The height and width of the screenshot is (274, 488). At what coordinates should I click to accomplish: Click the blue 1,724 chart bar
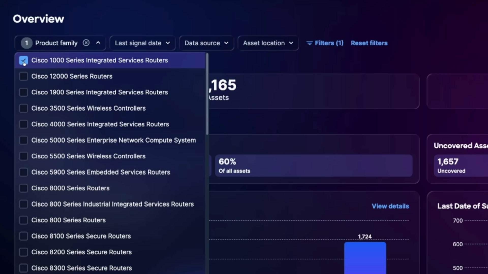[x=365, y=258]
